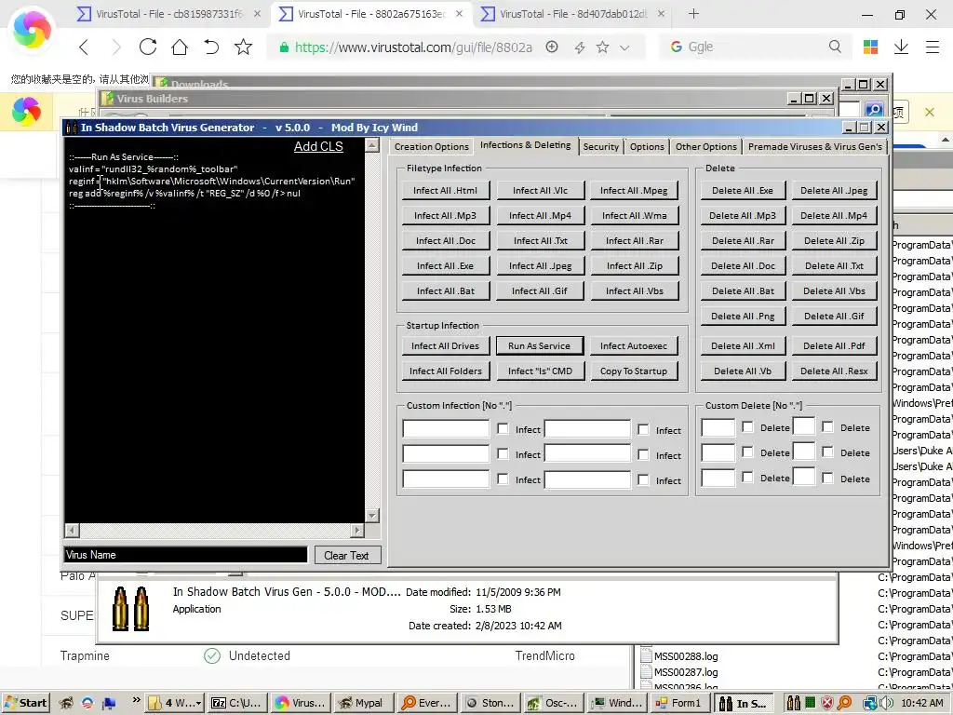This screenshot has width=953, height=715.
Task: Click the bullets application icon in details pane
Action: click(130, 609)
